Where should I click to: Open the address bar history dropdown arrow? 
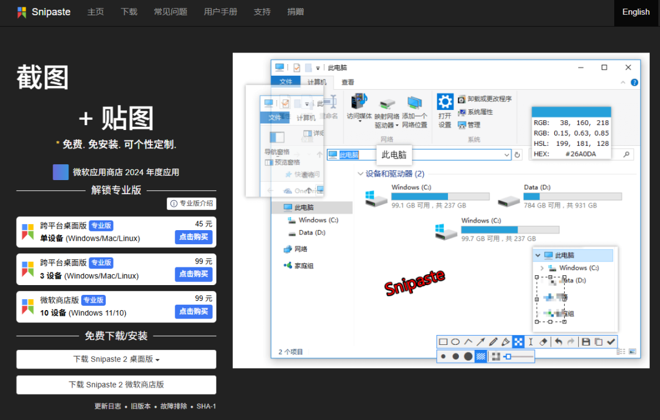tap(507, 154)
